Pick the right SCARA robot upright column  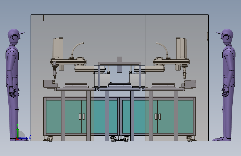pyautogui.click(x=182, y=48)
